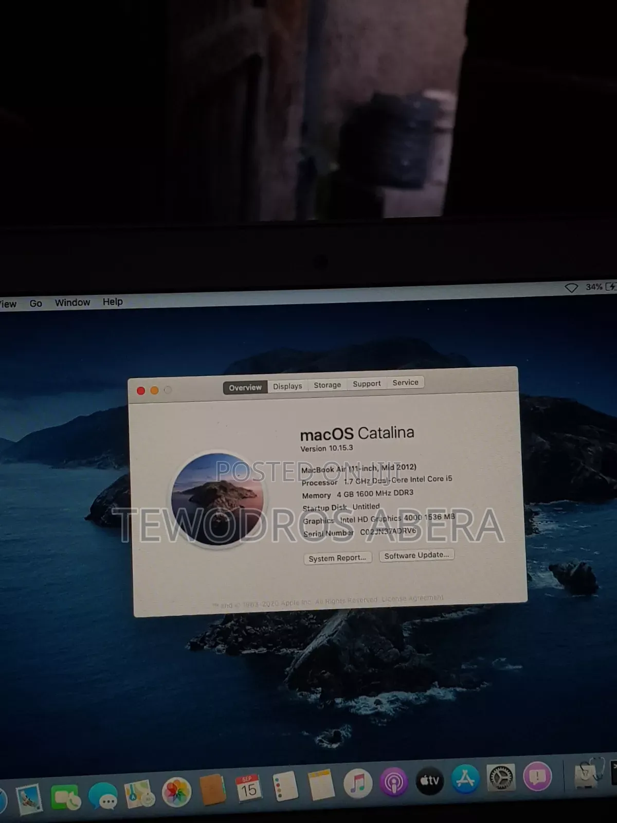Viewport: 617px width, 823px height.
Task: Click the System Report... button
Action: pos(337,558)
